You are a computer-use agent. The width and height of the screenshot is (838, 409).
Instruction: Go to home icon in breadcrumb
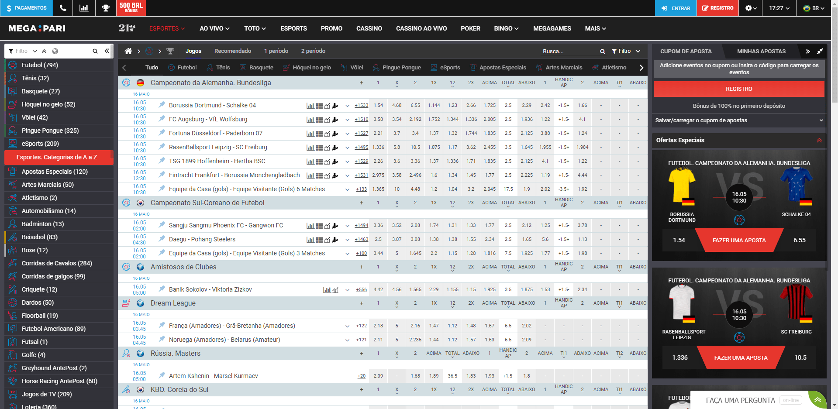[128, 51]
